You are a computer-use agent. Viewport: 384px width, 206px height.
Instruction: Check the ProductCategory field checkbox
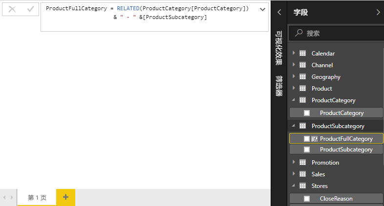pos(307,113)
